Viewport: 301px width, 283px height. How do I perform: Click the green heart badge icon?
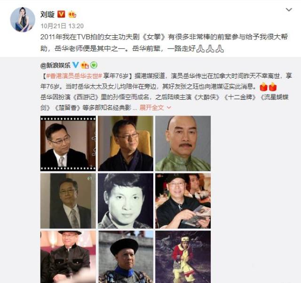(94, 65)
